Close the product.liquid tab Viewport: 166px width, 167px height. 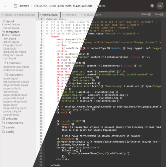(82, 15)
